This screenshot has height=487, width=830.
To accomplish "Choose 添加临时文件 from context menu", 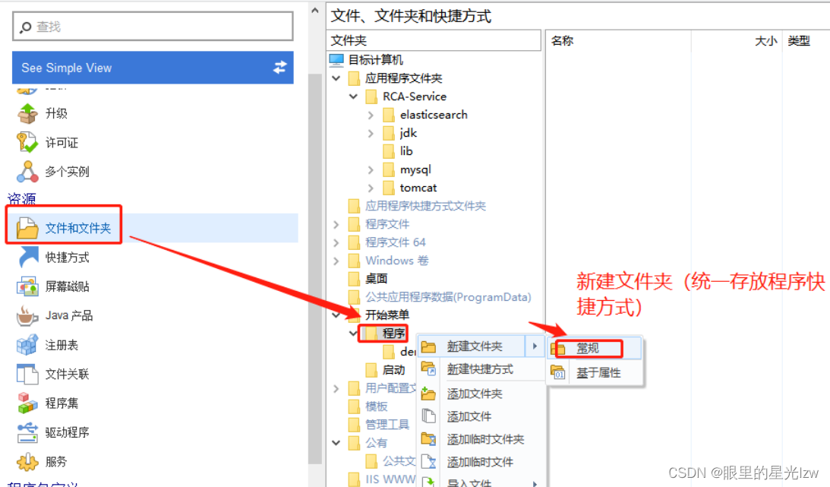I will (481, 462).
